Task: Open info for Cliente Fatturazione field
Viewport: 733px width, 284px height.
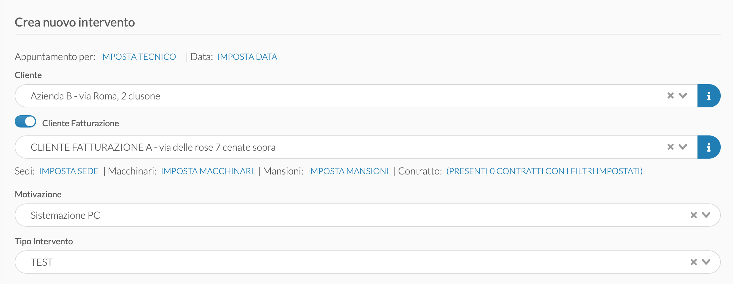Action: point(709,147)
